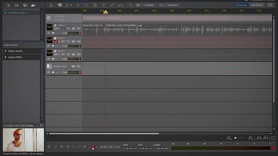This screenshot has height=156, width=278.
Task: Click the add track icon
Action: coord(60,5)
